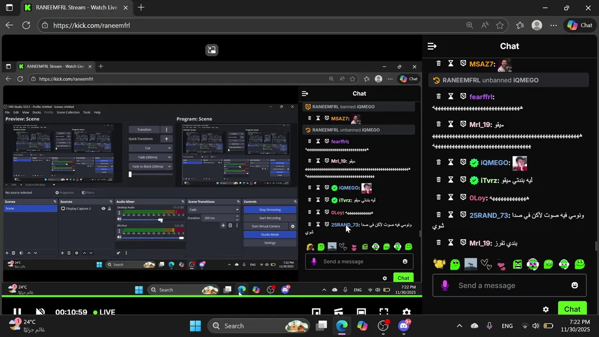This screenshot has width=599, height=337.
Task: Toggle the microphone icon in the Windows system tray
Action: (x=489, y=326)
